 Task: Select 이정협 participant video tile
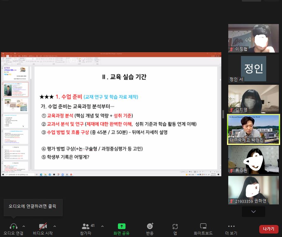point(254,38)
